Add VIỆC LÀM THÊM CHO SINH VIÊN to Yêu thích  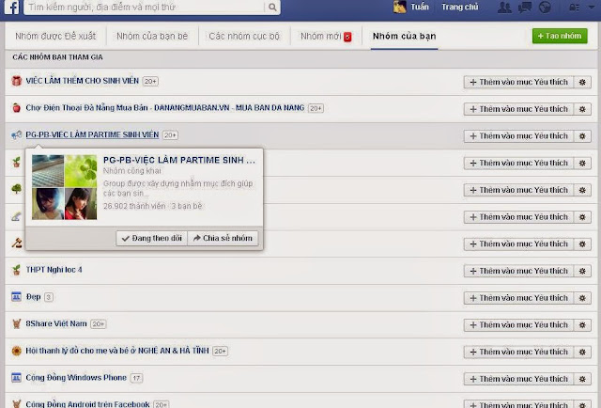tap(518, 82)
